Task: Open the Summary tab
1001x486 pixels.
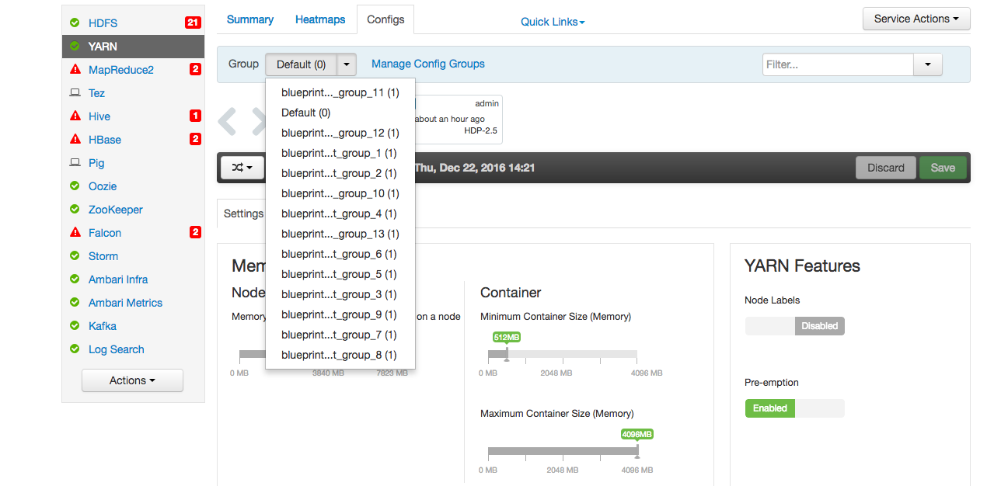Action: pos(249,19)
